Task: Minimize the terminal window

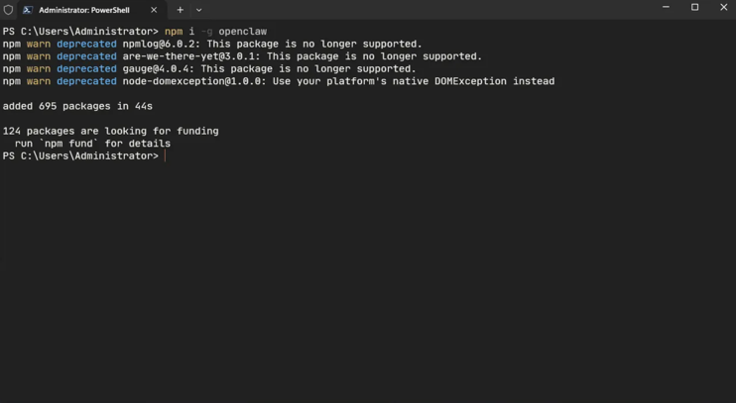Action: pyautogui.click(x=666, y=7)
